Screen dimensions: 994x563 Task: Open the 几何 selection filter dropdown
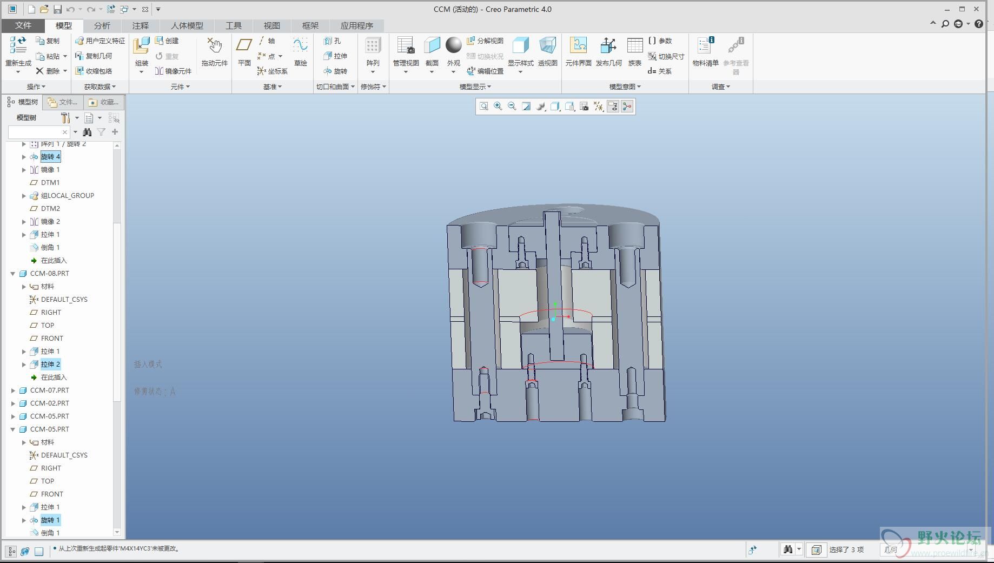(971, 550)
